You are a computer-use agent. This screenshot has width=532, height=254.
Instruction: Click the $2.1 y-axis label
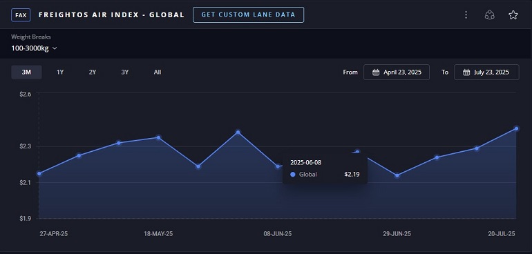coord(26,183)
